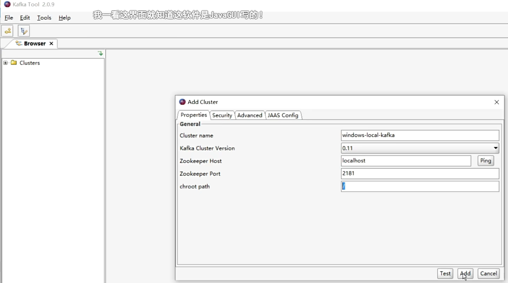This screenshot has height=283, width=508.
Task: Click the Zookeeper Host input field
Action: coord(406,161)
